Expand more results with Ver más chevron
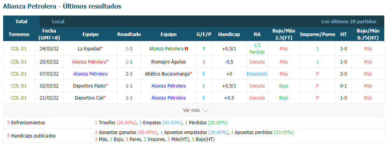 pyautogui.click(x=196, y=110)
